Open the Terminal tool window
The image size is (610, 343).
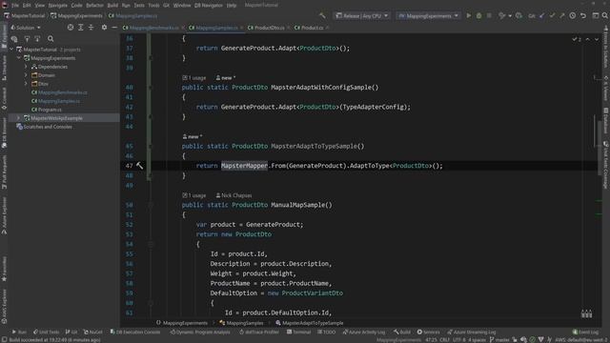coord(298,333)
